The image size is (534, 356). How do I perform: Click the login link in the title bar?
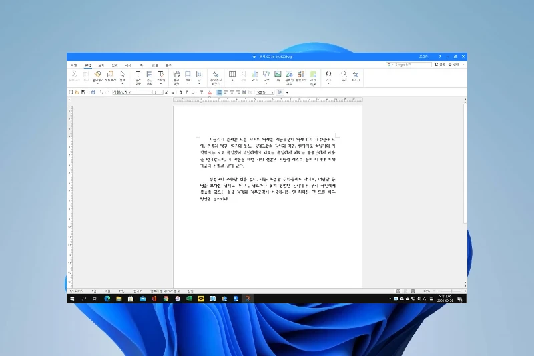[x=423, y=57]
